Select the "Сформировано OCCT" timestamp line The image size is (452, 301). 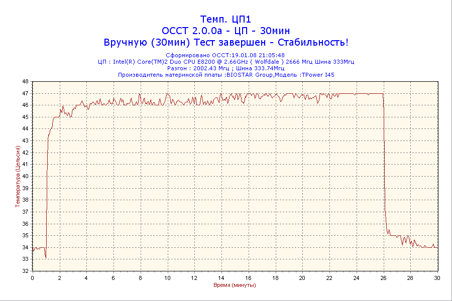click(x=225, y=55)
